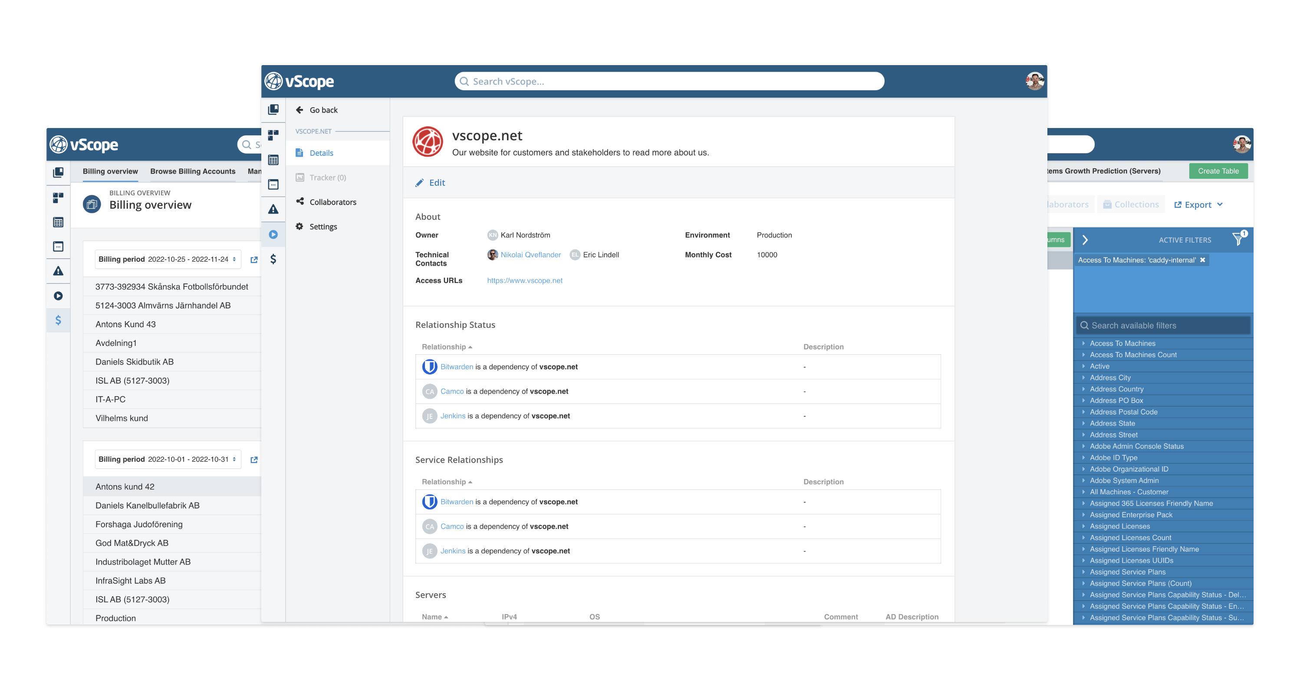Collapse the Active Filters panel with the chevron

1085,240
